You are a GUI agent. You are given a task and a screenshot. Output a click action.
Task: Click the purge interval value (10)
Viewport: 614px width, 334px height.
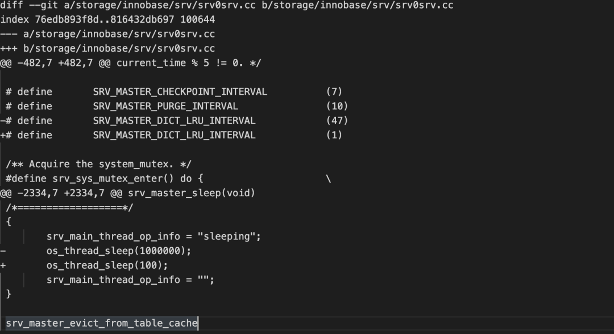click(337, 106)
